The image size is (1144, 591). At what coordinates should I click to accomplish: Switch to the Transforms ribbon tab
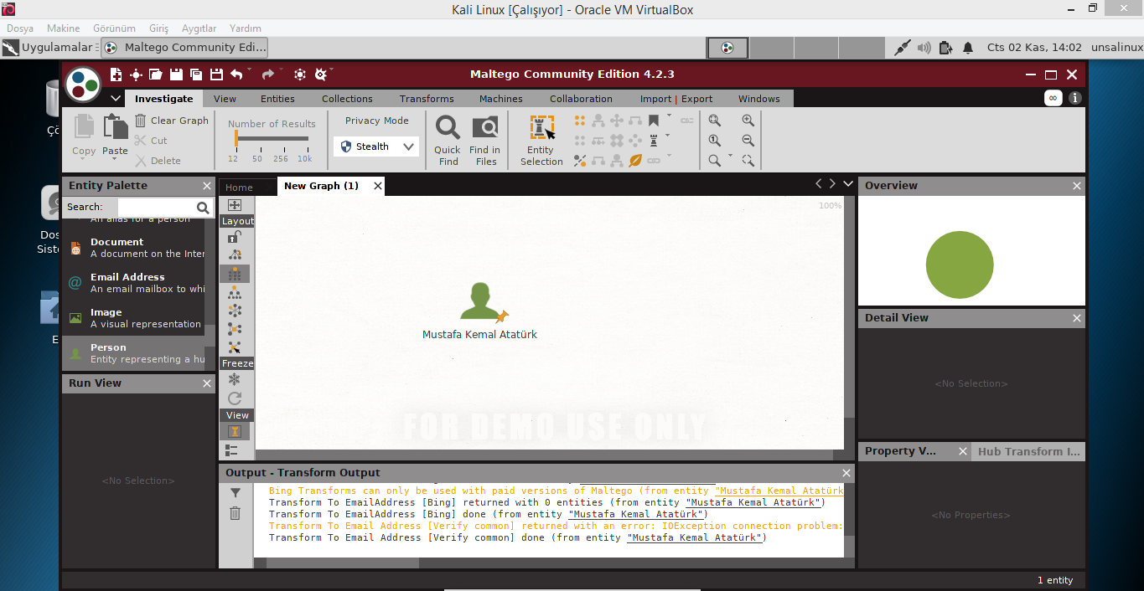[427, 99]
